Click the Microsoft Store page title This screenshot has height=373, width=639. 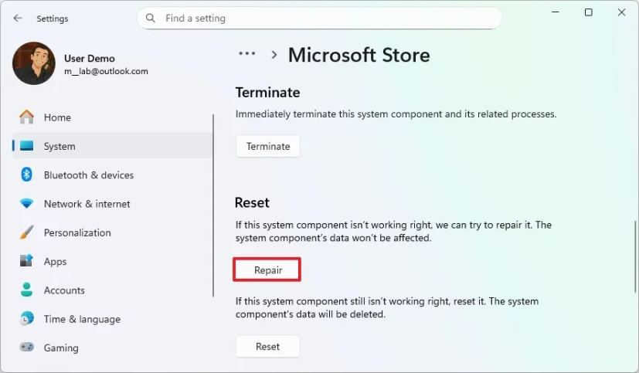pos(359,55)
